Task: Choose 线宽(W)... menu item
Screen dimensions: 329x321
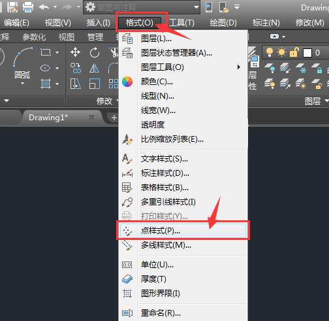Action: tap(183, 110)
